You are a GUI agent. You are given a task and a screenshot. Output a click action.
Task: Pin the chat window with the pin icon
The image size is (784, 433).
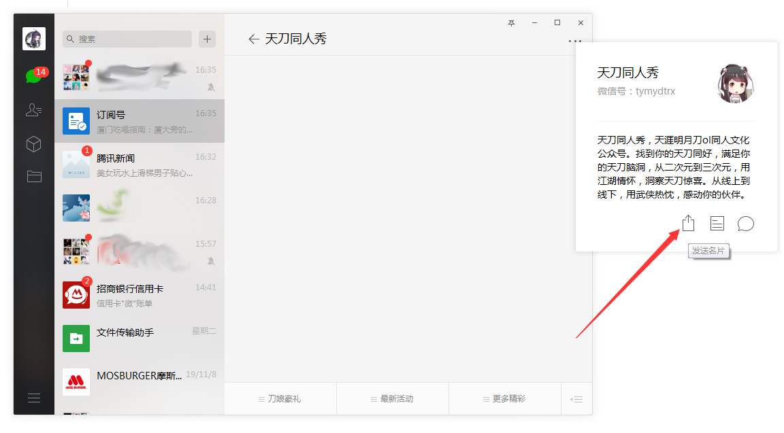(511, 22)
